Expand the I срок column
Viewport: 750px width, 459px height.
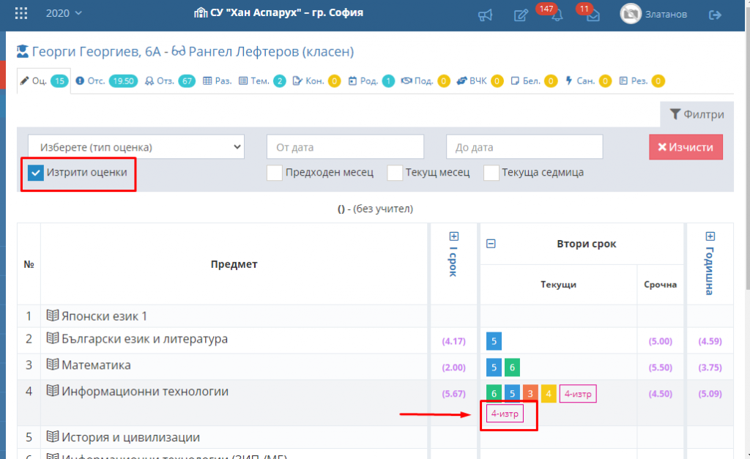(454, 236)
